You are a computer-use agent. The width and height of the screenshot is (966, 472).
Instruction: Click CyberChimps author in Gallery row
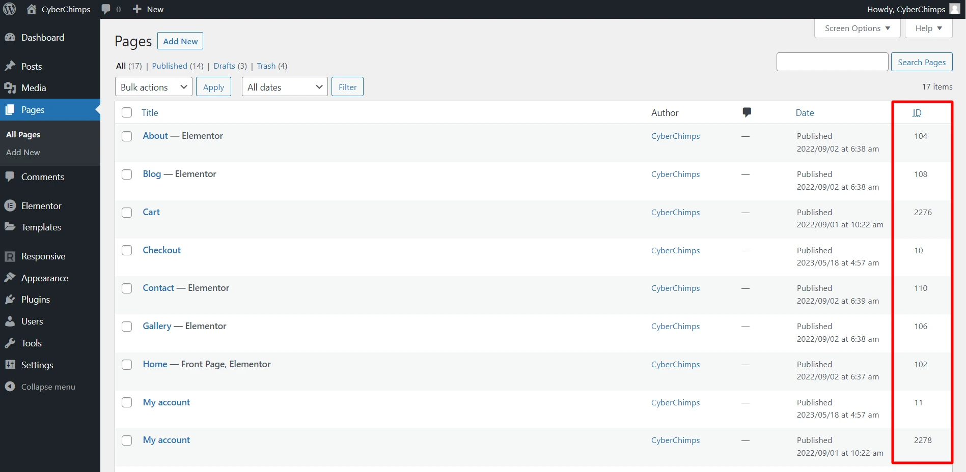(676, 326)
